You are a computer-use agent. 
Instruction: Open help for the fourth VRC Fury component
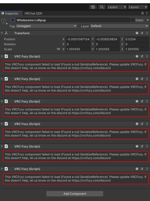point(137,124)
